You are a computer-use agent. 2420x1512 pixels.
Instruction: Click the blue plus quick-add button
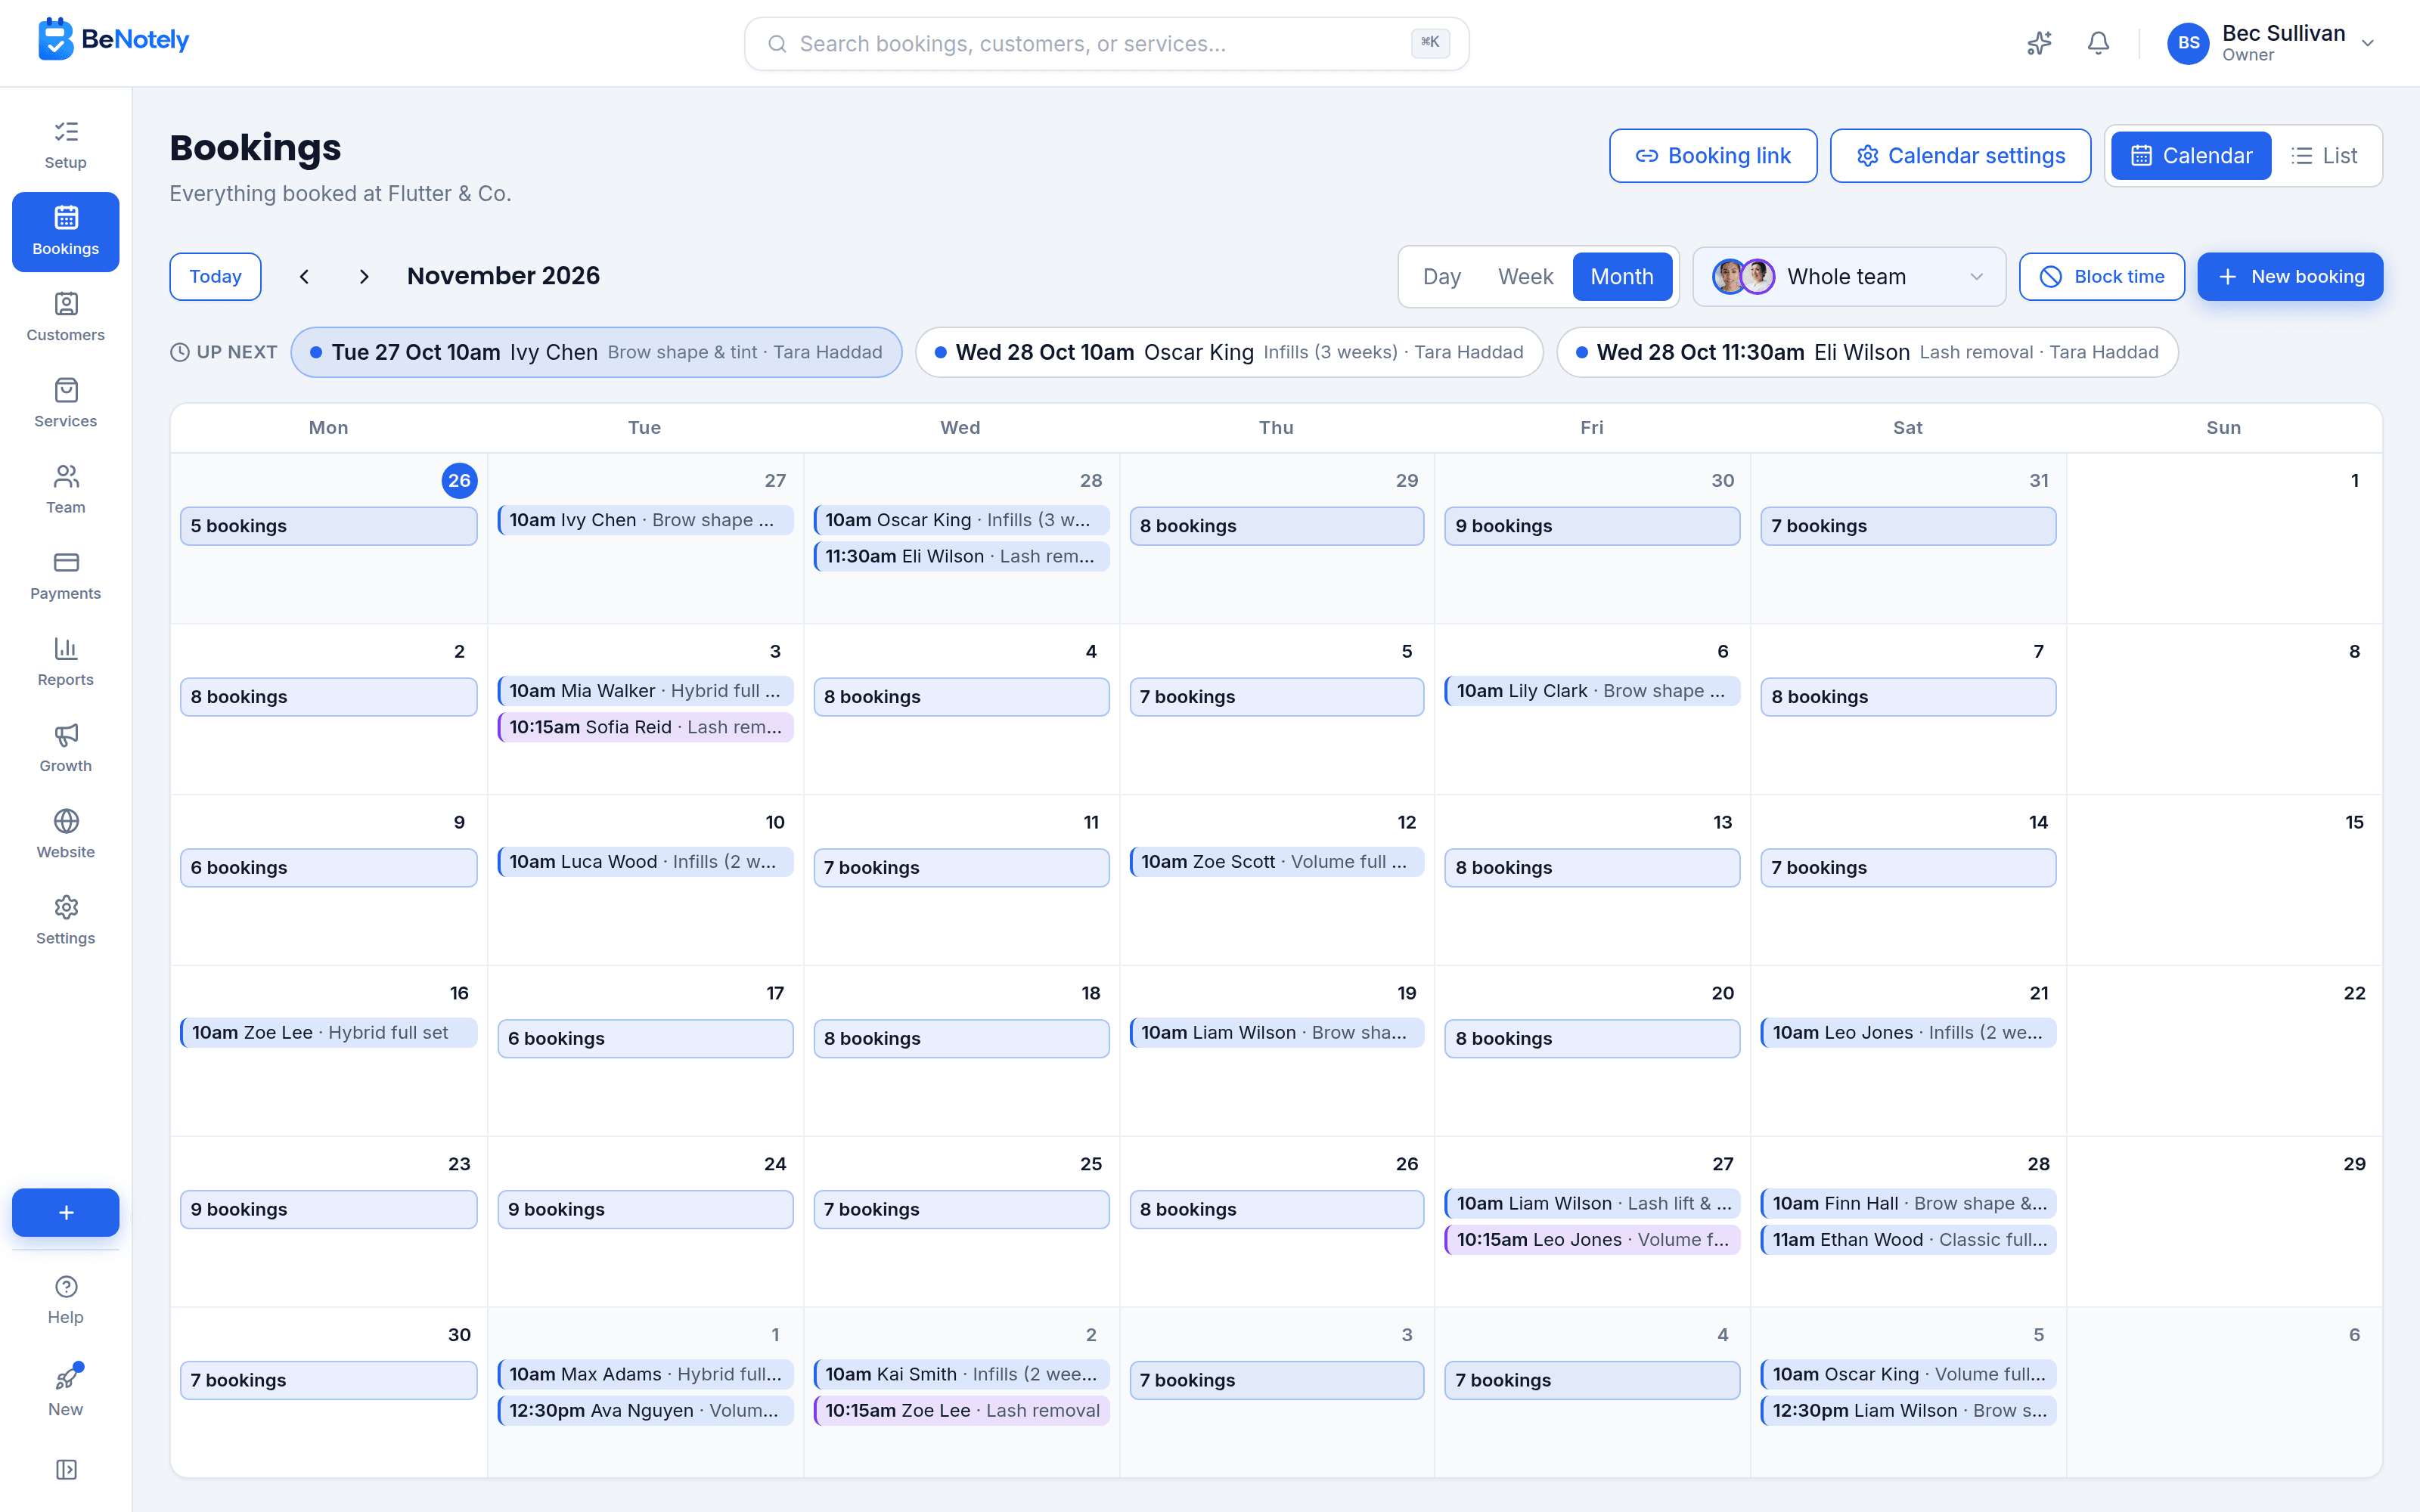point(66,1213)
